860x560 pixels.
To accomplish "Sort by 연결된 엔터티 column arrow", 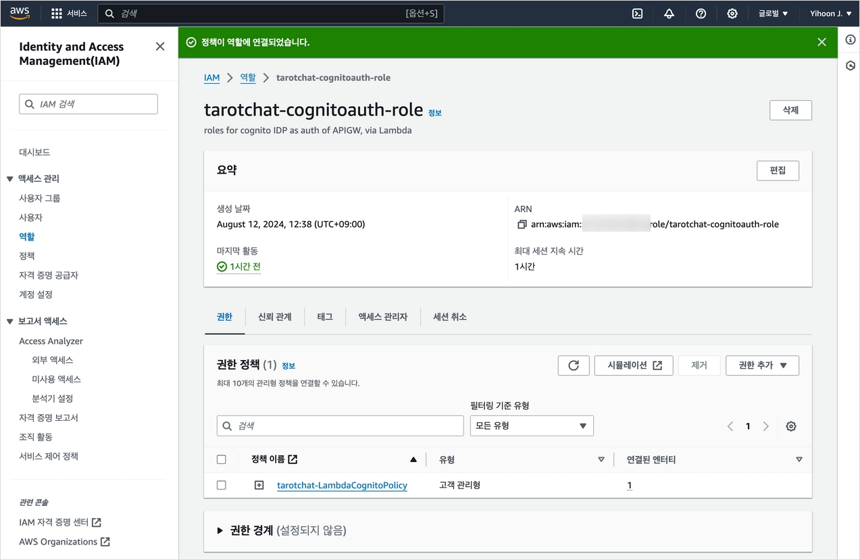I will click(799, 459).
